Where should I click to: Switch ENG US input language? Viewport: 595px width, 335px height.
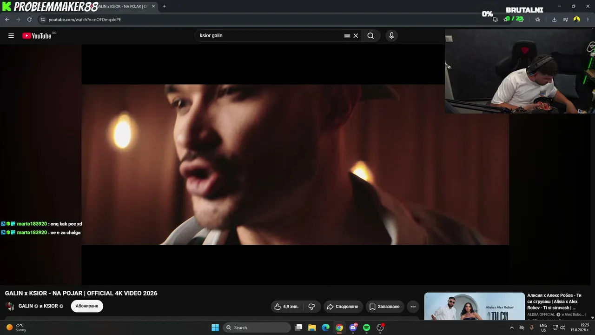pyautogui.click(x=543, y=328)
